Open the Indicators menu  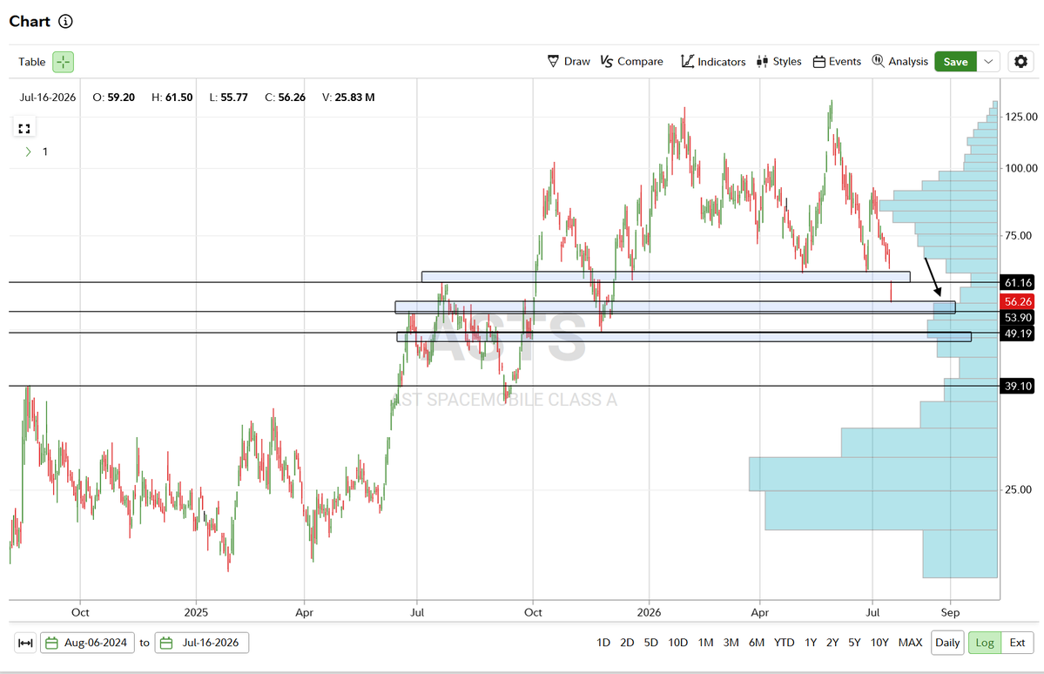pos(713,61)
